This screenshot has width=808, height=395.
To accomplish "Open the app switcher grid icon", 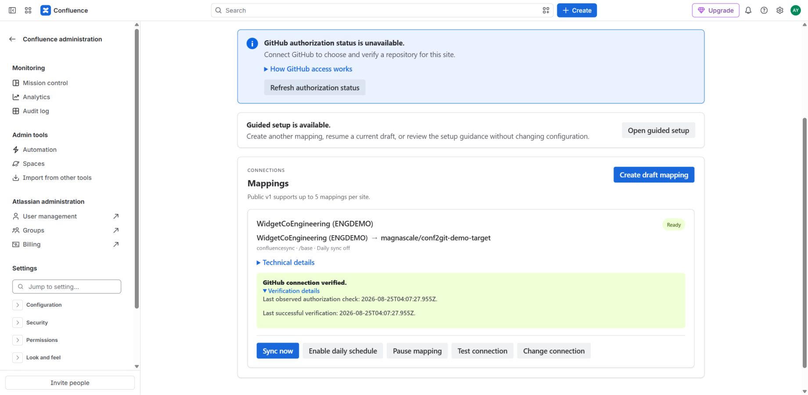I will click(x=28, y=10).
